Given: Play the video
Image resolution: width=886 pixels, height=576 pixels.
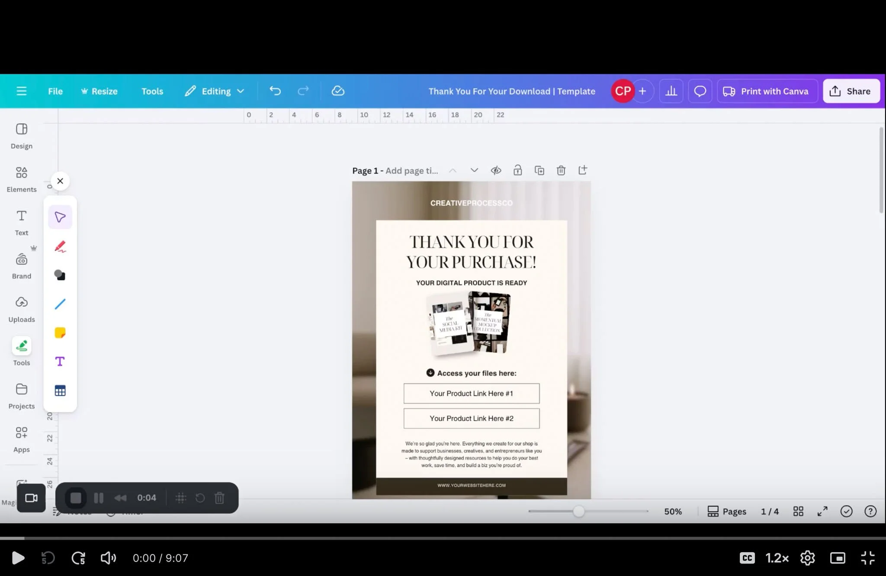Looking at the screenshot, I should (x=18, y=558).
